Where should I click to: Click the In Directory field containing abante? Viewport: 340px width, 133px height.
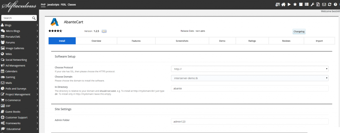[x=250, y=88]
